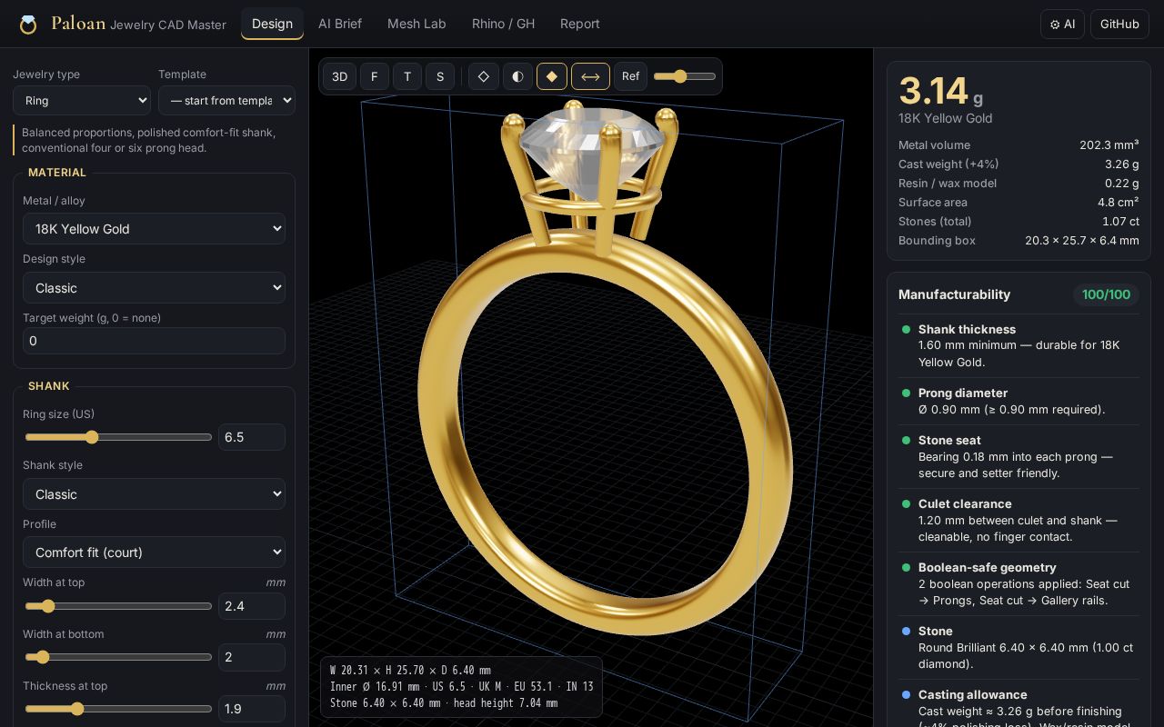Click the Thickness at top value field
The height and width of the screenshot is (727, 1164).
coord(252,709)
